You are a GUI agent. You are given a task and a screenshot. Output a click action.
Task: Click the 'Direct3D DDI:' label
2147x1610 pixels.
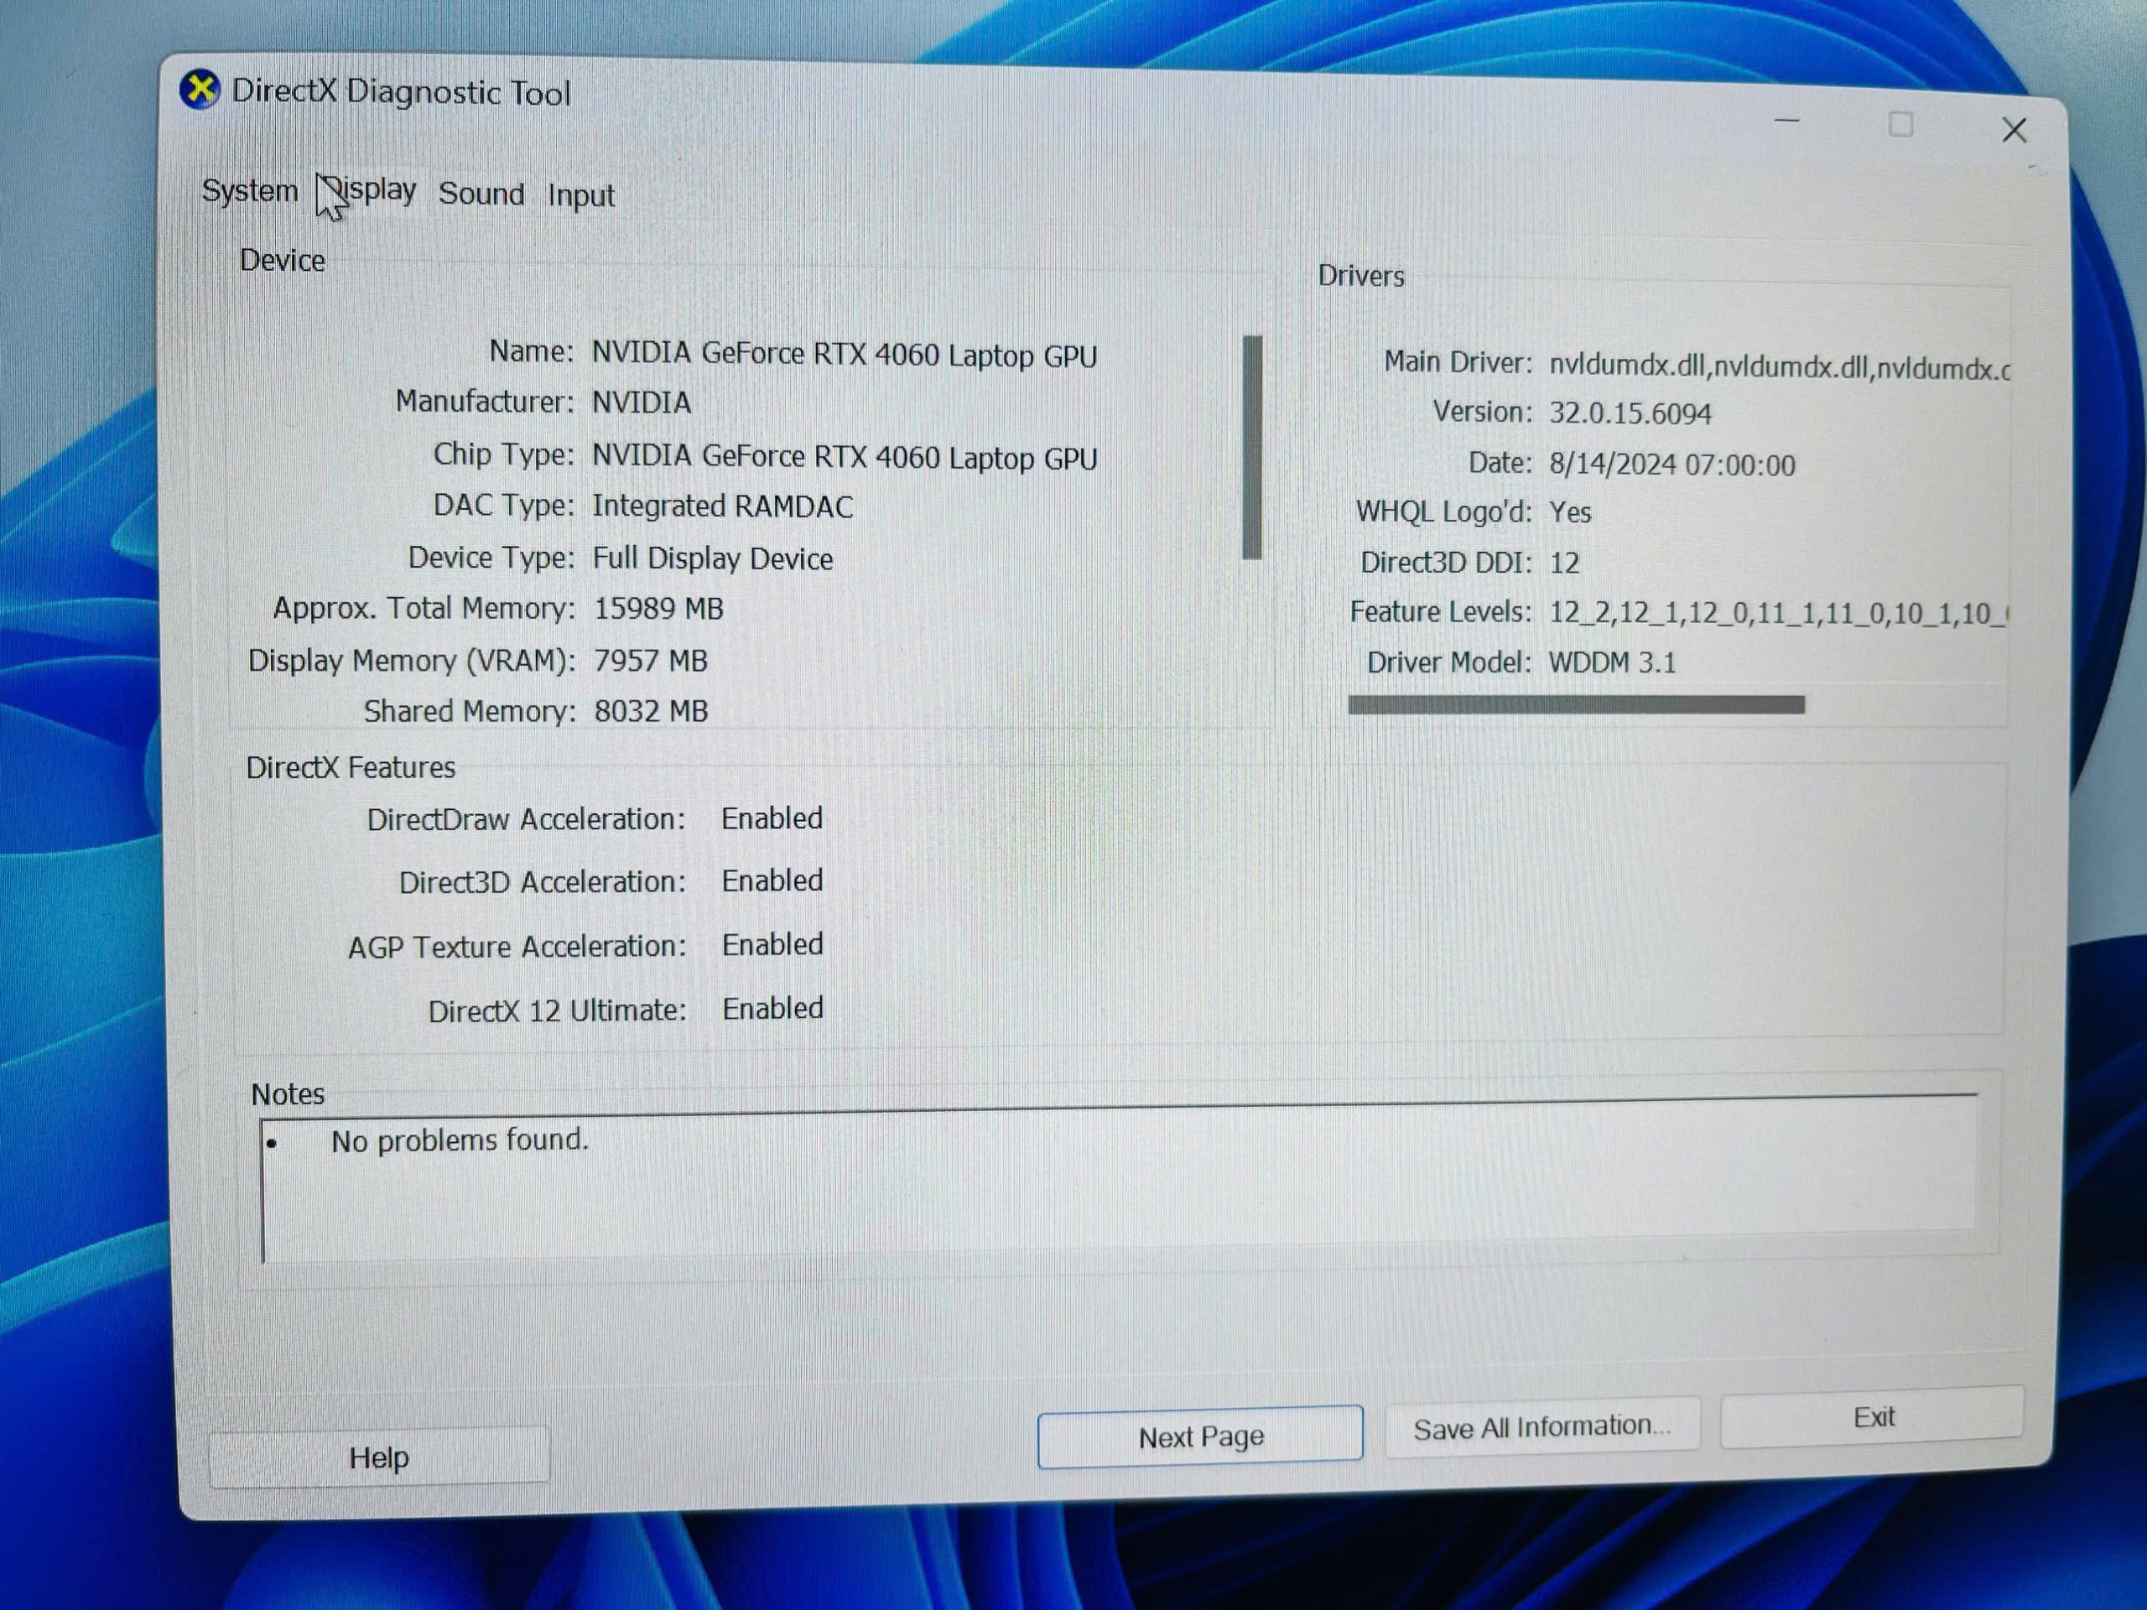(1445, 562)
